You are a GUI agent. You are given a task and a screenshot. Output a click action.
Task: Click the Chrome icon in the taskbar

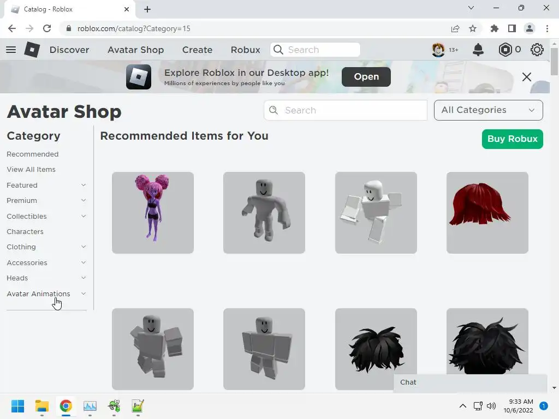pyautogui.click(x=66, y=406)
